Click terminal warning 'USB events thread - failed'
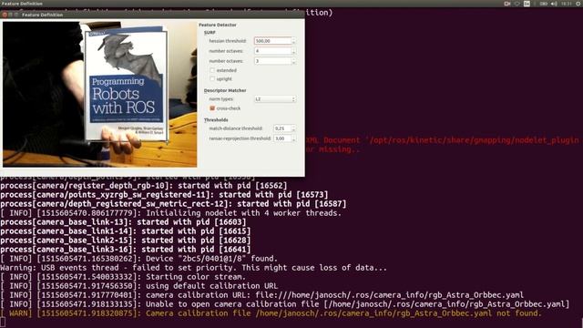583x328 pixels. (193, 268)
